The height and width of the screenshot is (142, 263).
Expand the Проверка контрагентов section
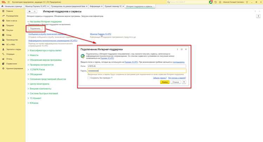coord(41,65)
